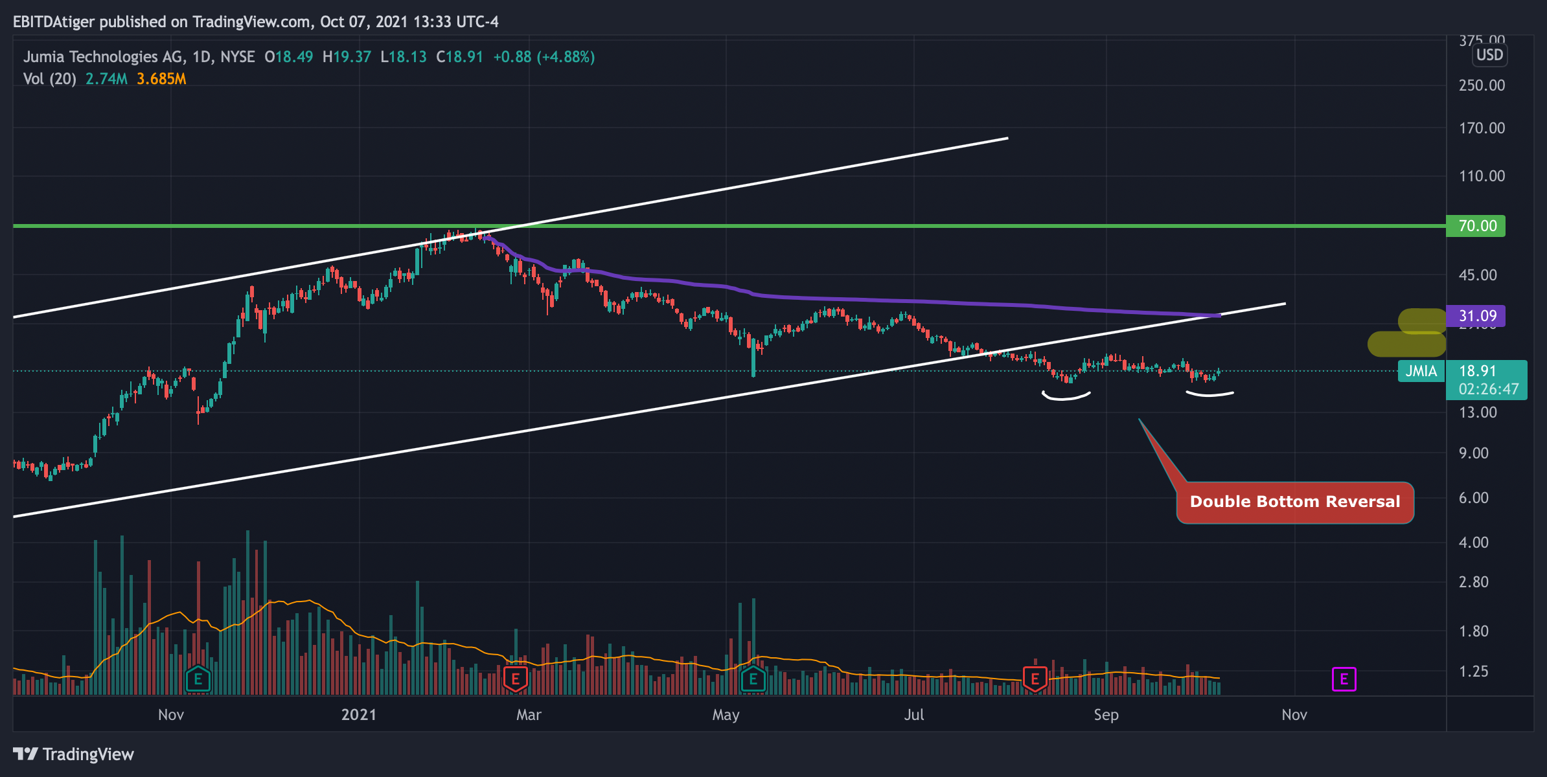Click the Mar label on time axis
The height and width of the screenshot is (777, 1547).
coord(529,715)
